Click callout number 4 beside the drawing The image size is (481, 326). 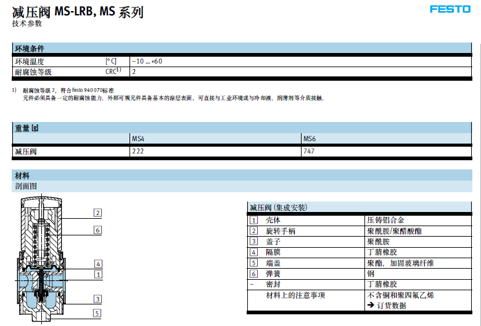pyautogui.click(x=98, y=264)
